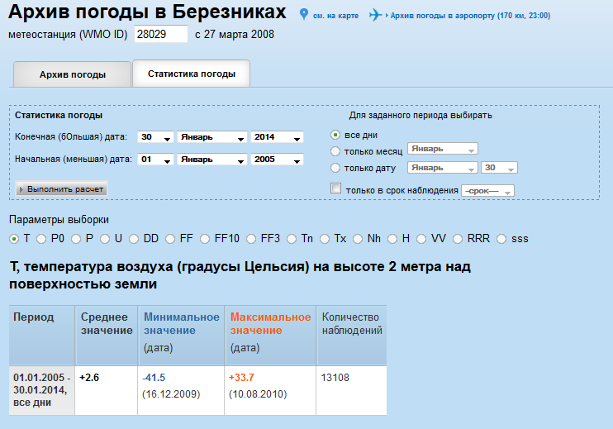Open the '-срок-' observation time dropdown
This screenshot has height=429, width=613.
(487, 191)
